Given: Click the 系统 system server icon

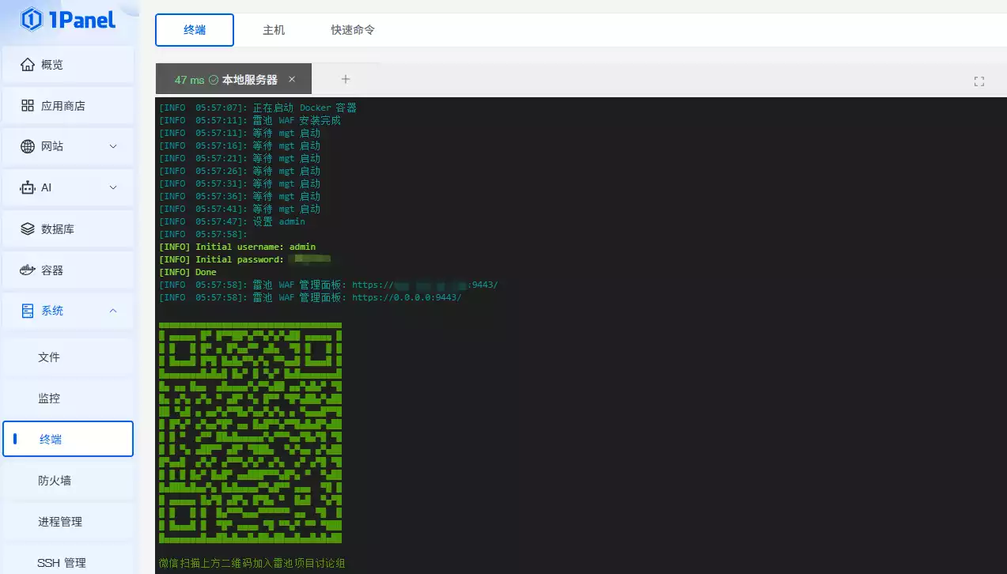Looking at the screenshot, I should [28, 311].
